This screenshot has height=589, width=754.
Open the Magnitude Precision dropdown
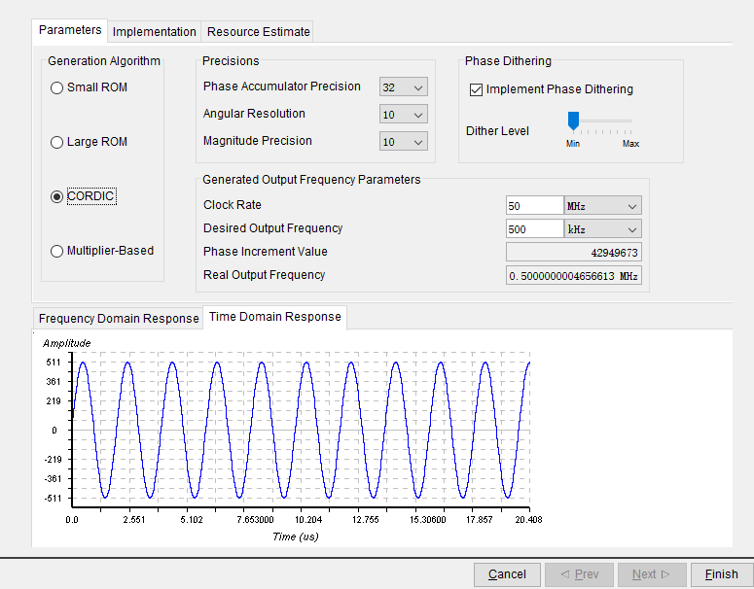tap(404, 142)
